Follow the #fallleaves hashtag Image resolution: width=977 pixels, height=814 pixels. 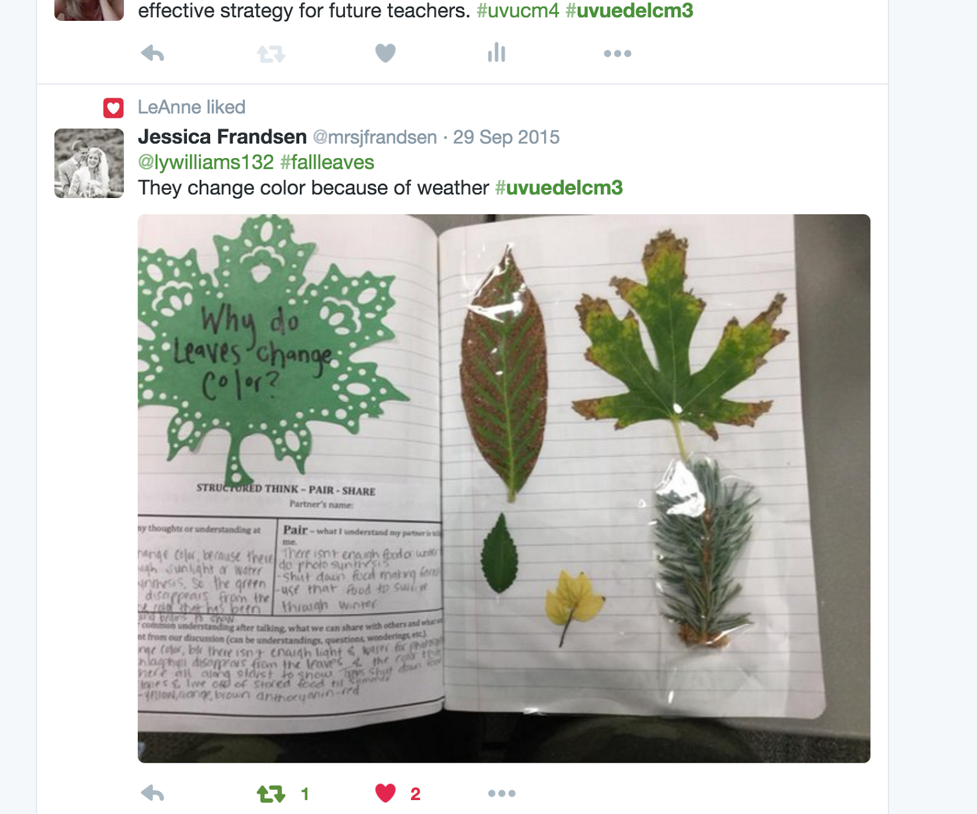(327, 162)
